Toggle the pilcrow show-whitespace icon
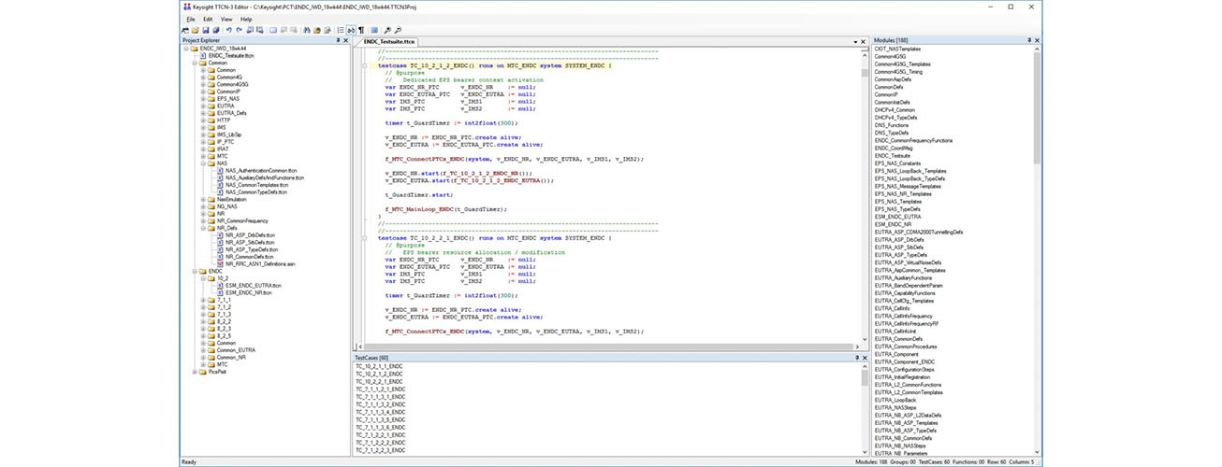Screen dimensions: 1222x467 pyautogui.click(x=361, y=30)
